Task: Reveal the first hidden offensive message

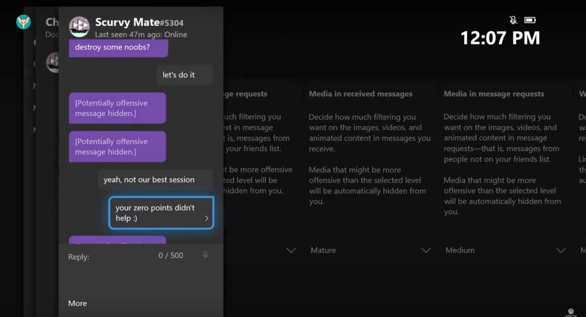Action: (117, 108)
